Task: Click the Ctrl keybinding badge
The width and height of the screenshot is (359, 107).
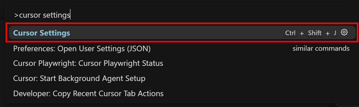Action: (290, 33)
